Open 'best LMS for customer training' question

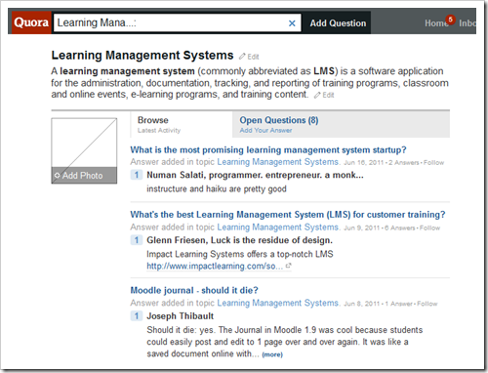point(288,215)
